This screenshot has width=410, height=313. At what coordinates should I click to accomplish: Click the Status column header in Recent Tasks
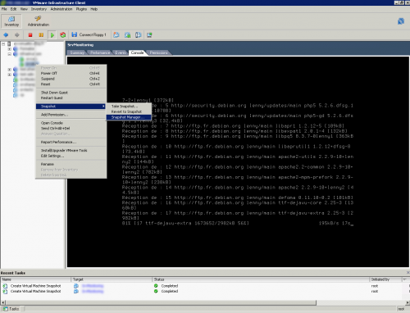tap(261, 279)
